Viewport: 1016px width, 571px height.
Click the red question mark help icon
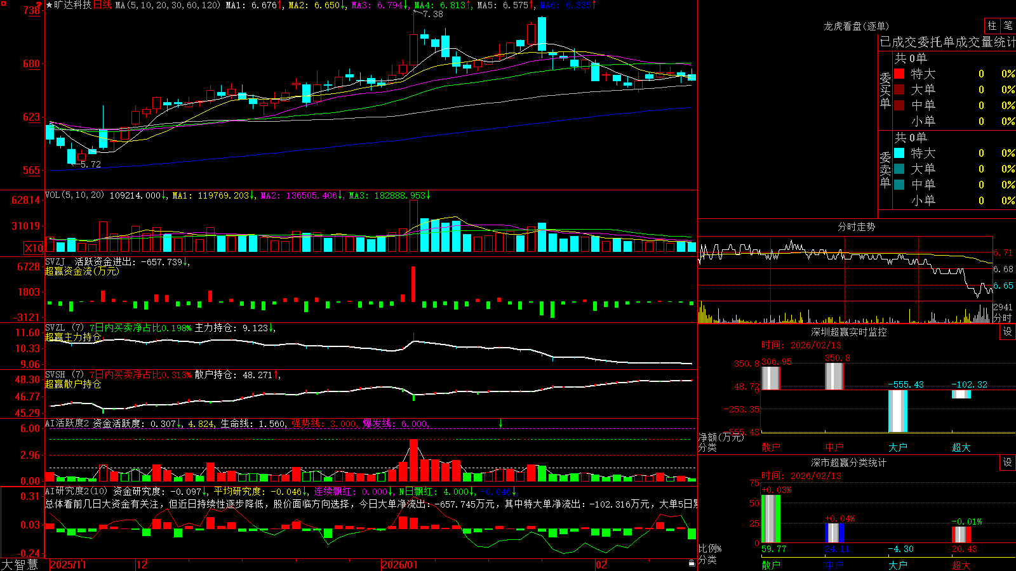(x=39, y=4)
